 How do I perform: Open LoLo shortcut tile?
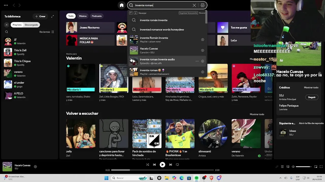[234, 40]
